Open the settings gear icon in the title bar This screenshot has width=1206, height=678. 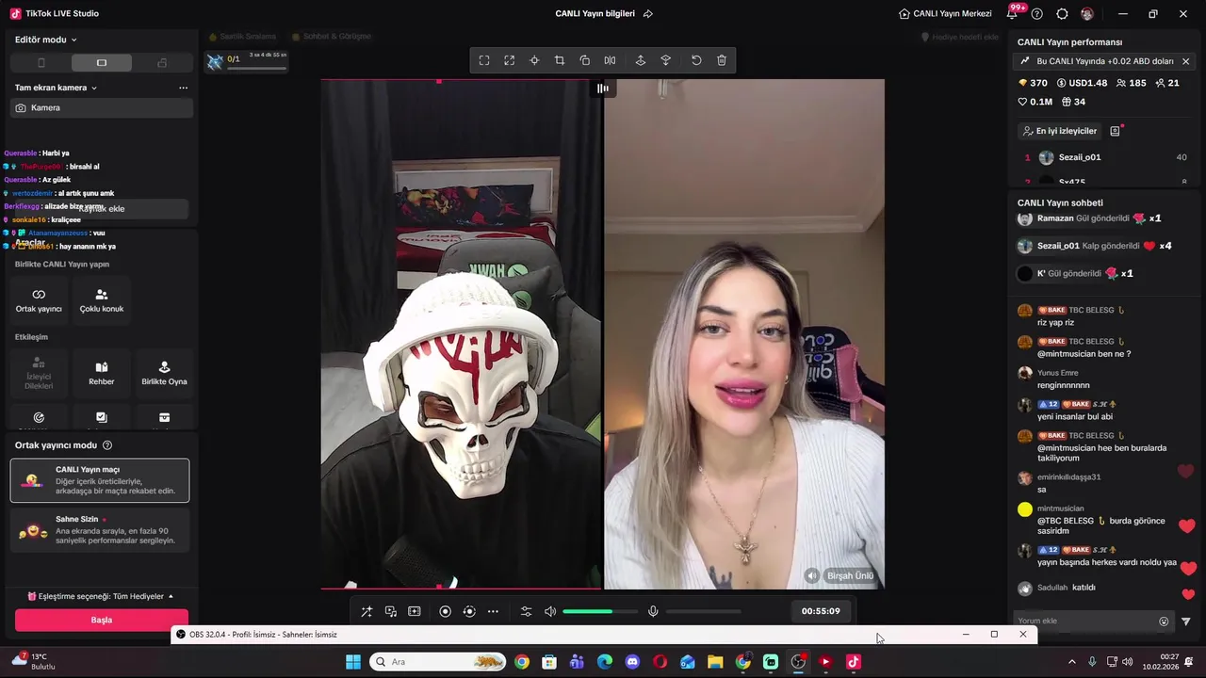[x=1063, y=14]
